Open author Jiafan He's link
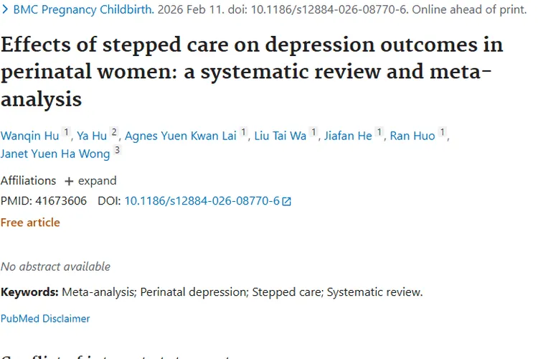 [x=348, y=136]
